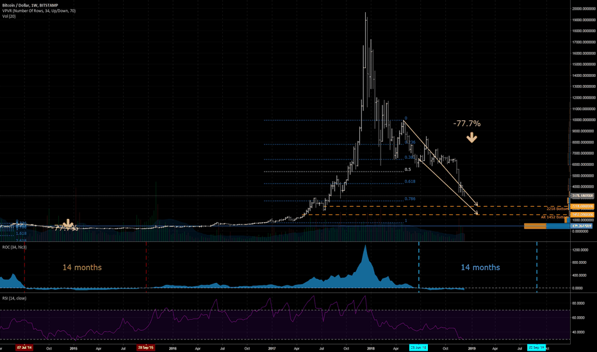597x352 pixels.
Task: Select the large -77.7% annotation text
Action: pos(467,124)
